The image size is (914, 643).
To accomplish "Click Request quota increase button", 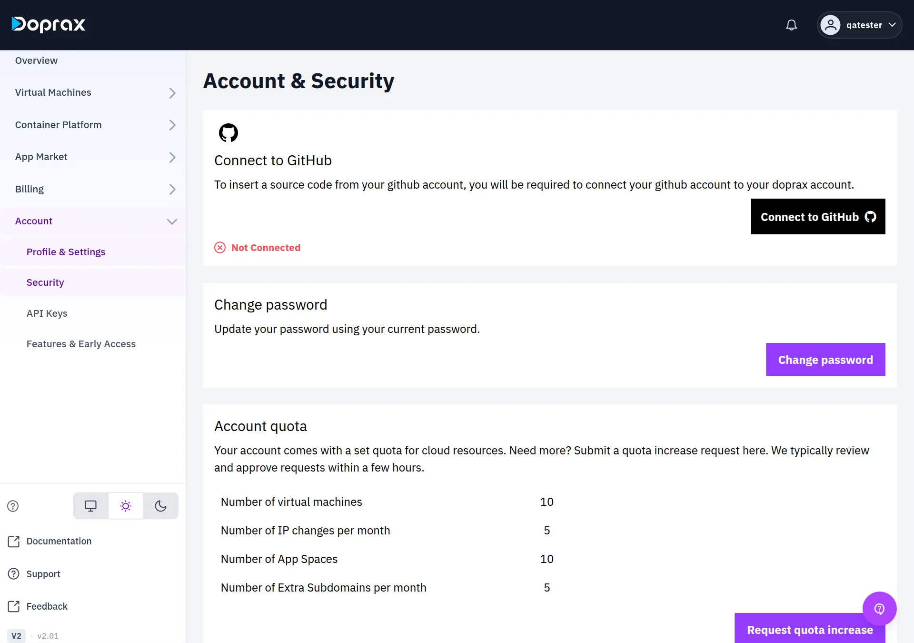I will click(x=810, y=629).
